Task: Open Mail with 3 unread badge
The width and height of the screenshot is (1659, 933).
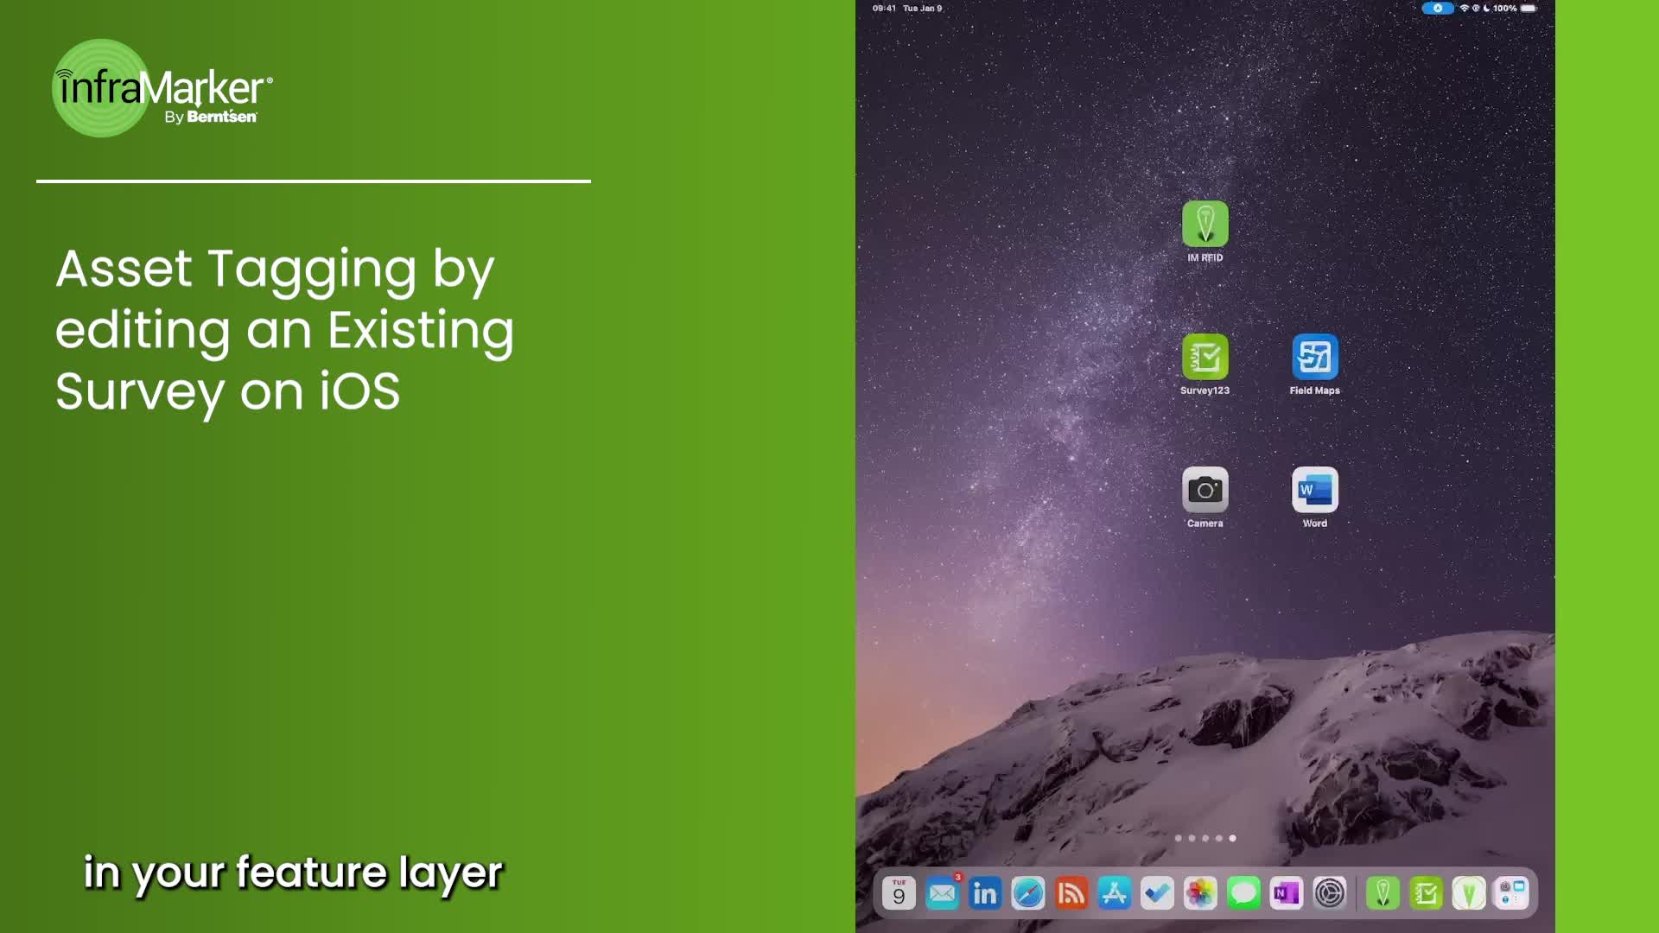Action: tap(942, 893)
